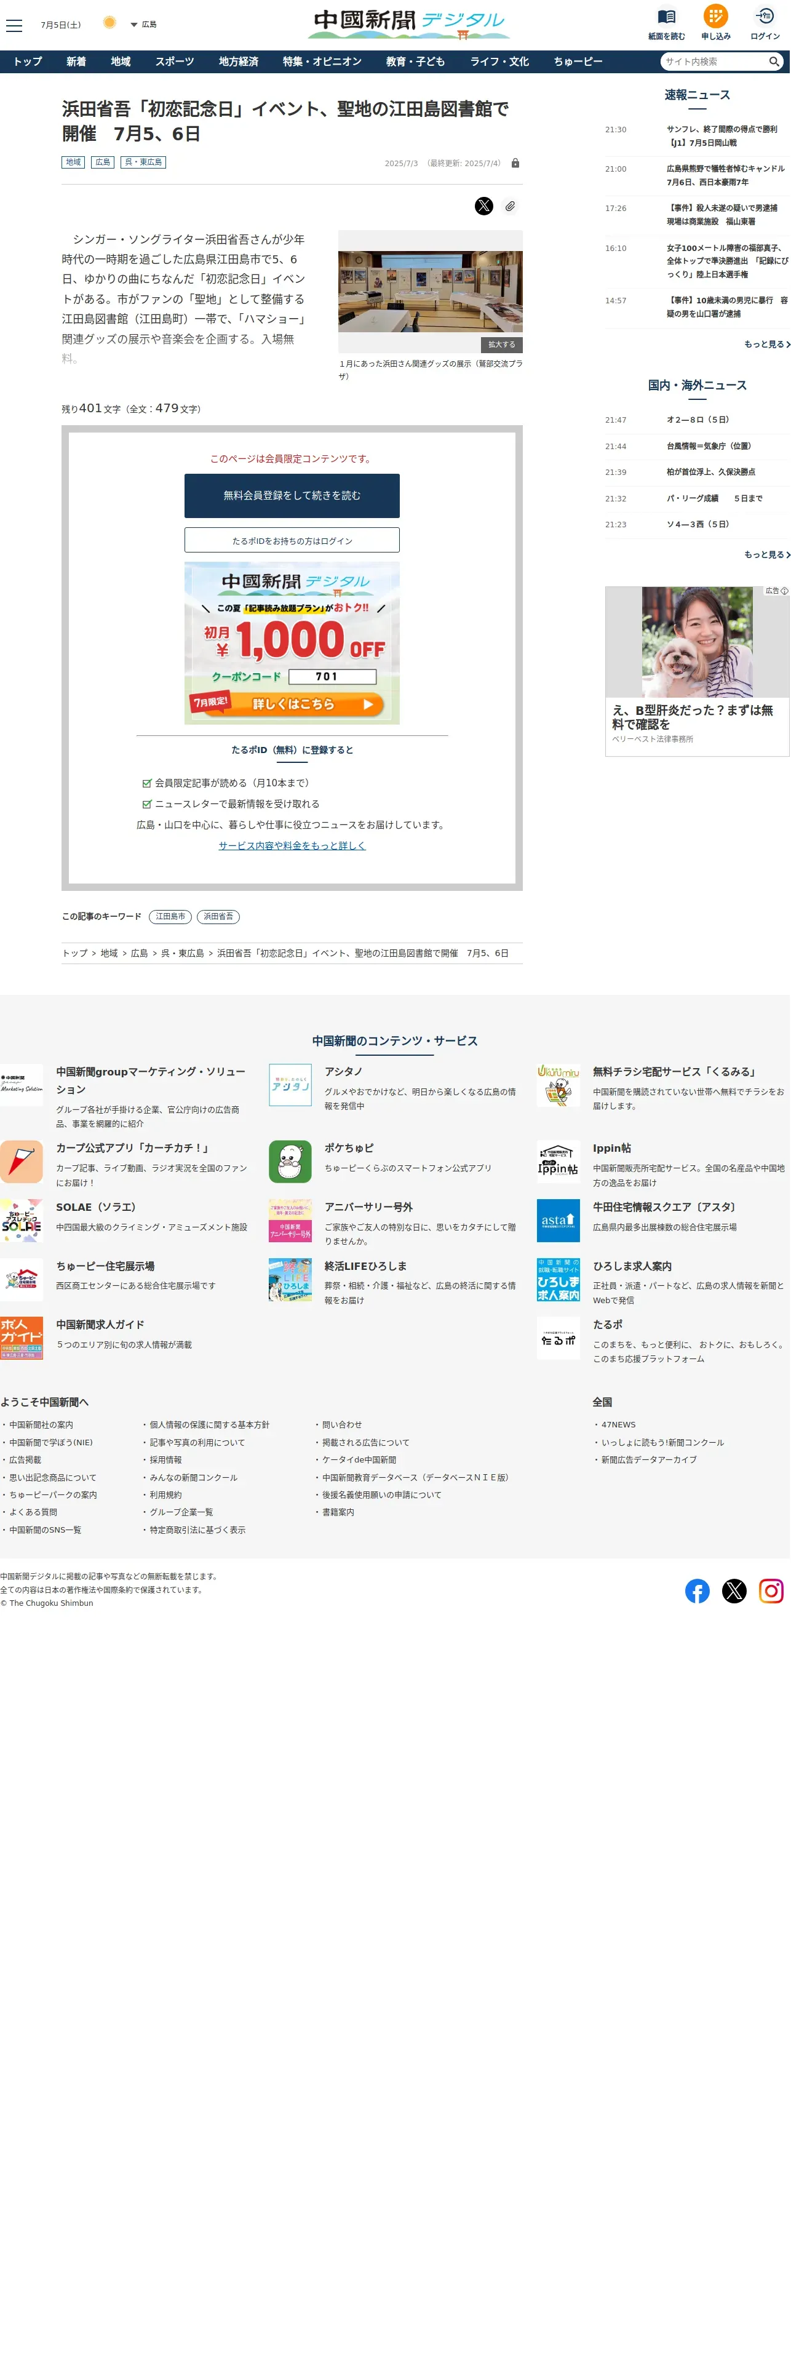This screenshot has width=791, height=2370.
Task: Share article on X icon
Action: [484, 206]
